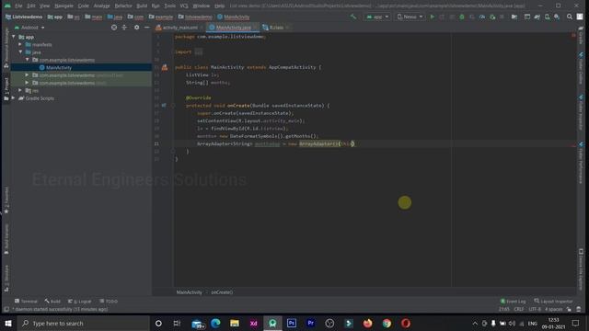589x331 pixels.
Task: Click Attach Debugger to Android Process icon
Action: coord(492,17)
